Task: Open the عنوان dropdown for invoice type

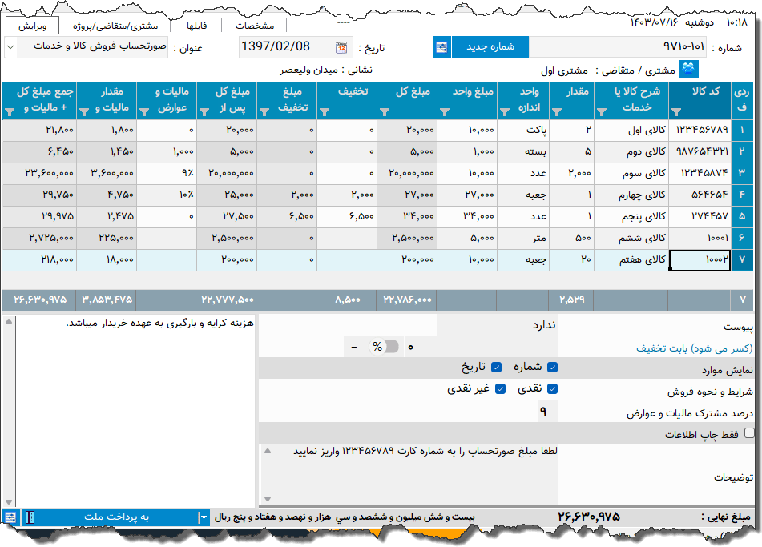Action: pos(11,47)
